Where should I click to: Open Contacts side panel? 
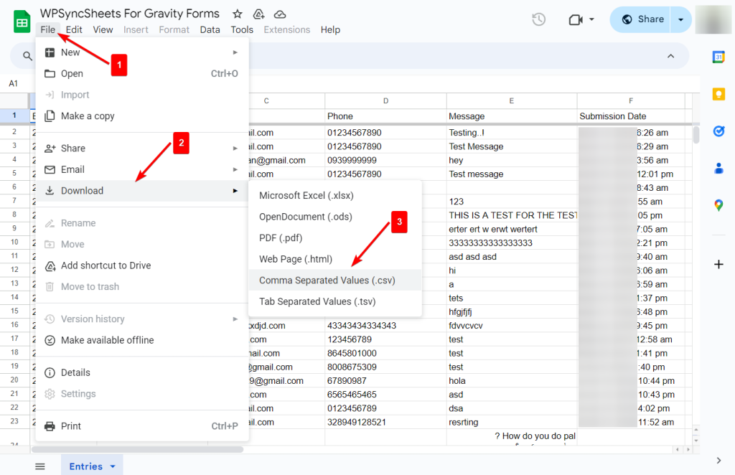(718, 168)
